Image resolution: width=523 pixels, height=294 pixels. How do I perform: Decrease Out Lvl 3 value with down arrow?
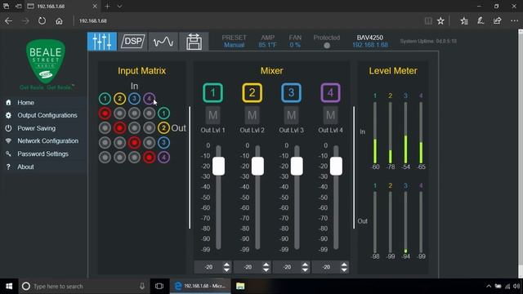[x=305, y=270]
